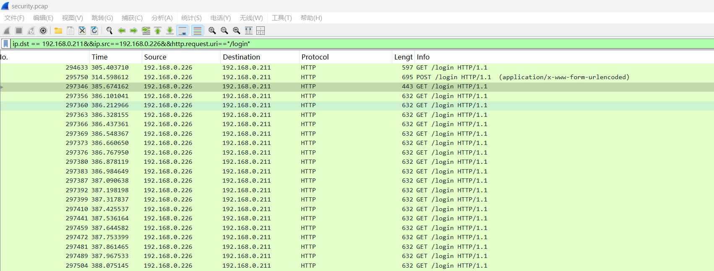Reset text to normal size icon
Screen dimensions: 714x271
click(x=237, y=31)
